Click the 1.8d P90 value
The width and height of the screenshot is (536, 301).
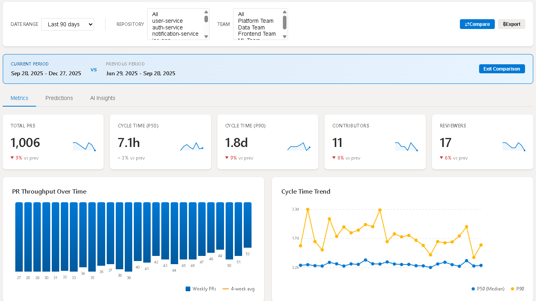click(x=237, y=143)
